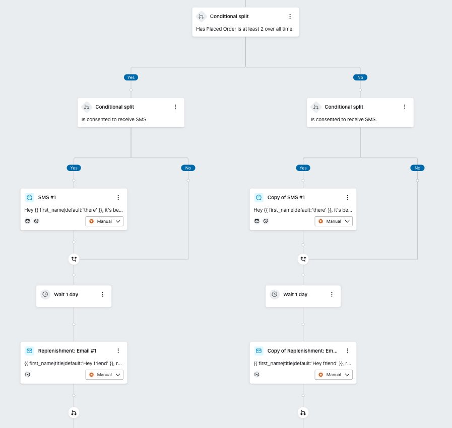This screenshot has height=428, width=452.
Task: Open the options menu on Wait 1 day node
Action: pyautogui.click(x=102, y=294)
